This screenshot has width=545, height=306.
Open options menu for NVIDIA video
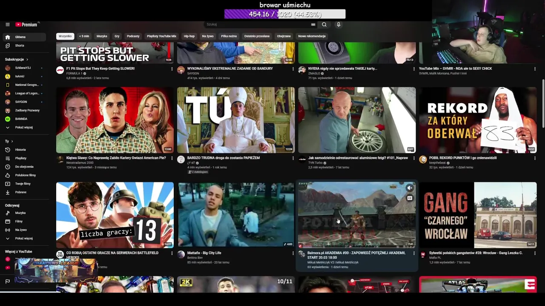pos(414,69)
